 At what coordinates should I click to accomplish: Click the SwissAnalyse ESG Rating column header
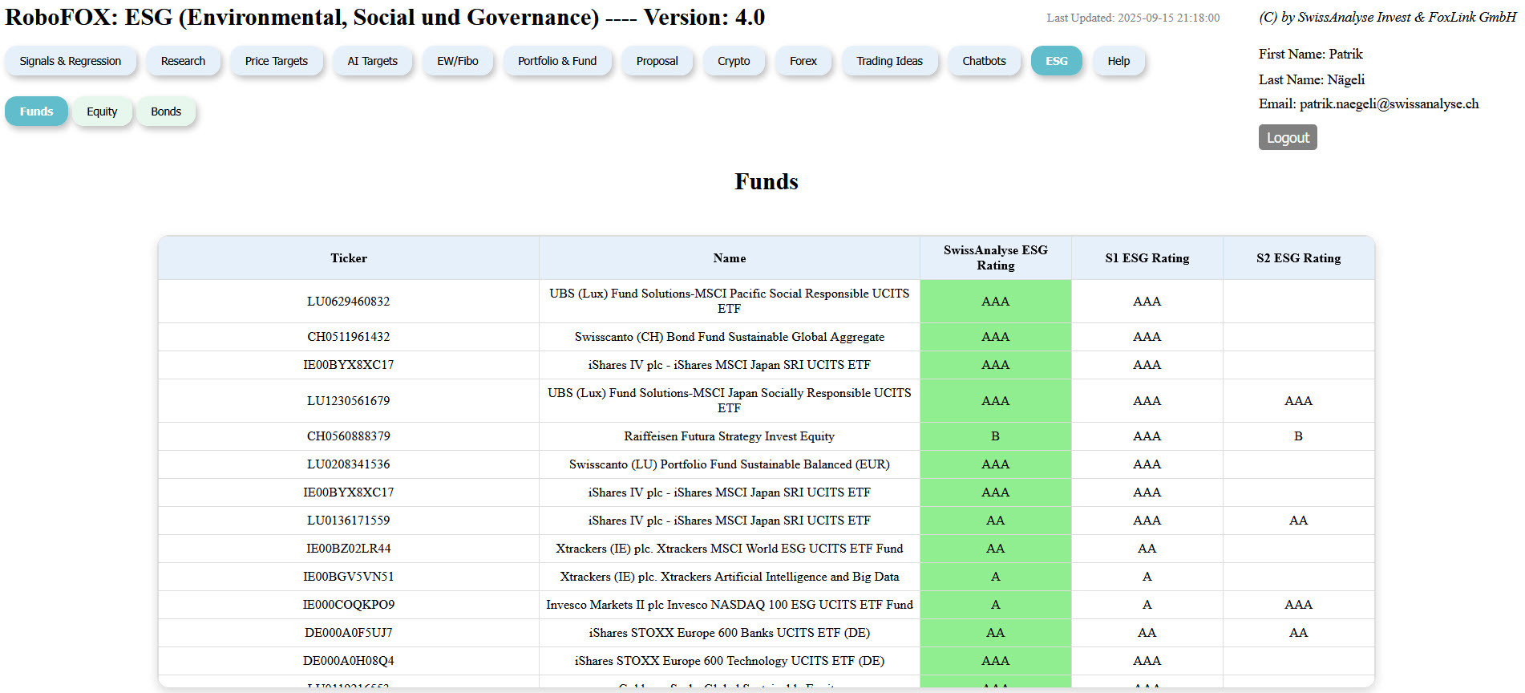(x=996, y=258)
